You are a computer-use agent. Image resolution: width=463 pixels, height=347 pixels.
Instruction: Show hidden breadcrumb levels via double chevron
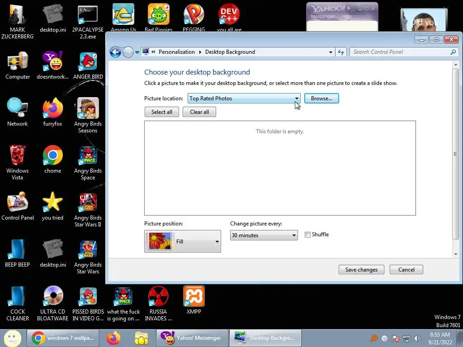click(x=153, y=52)
